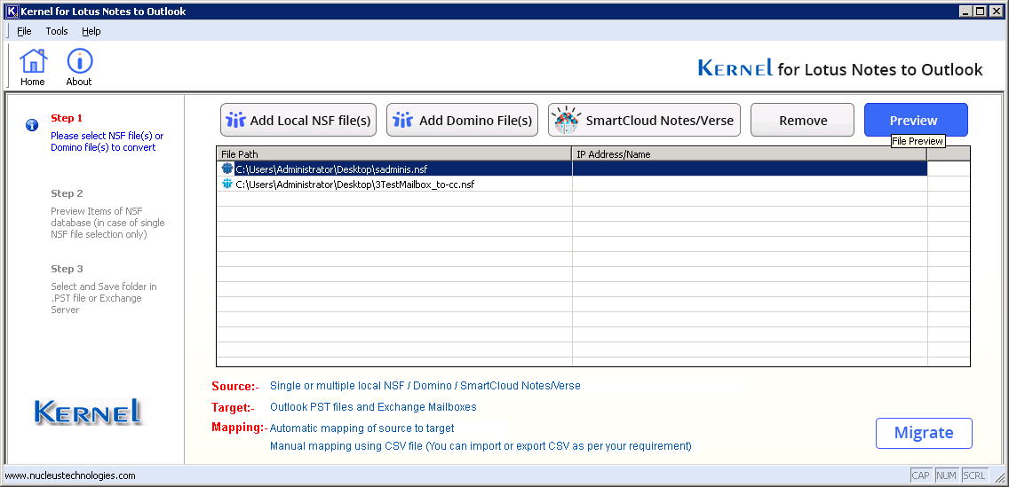Click the SCRL status bar indicator
This screenshot has height=487, width=1009.
pos(974,475)
